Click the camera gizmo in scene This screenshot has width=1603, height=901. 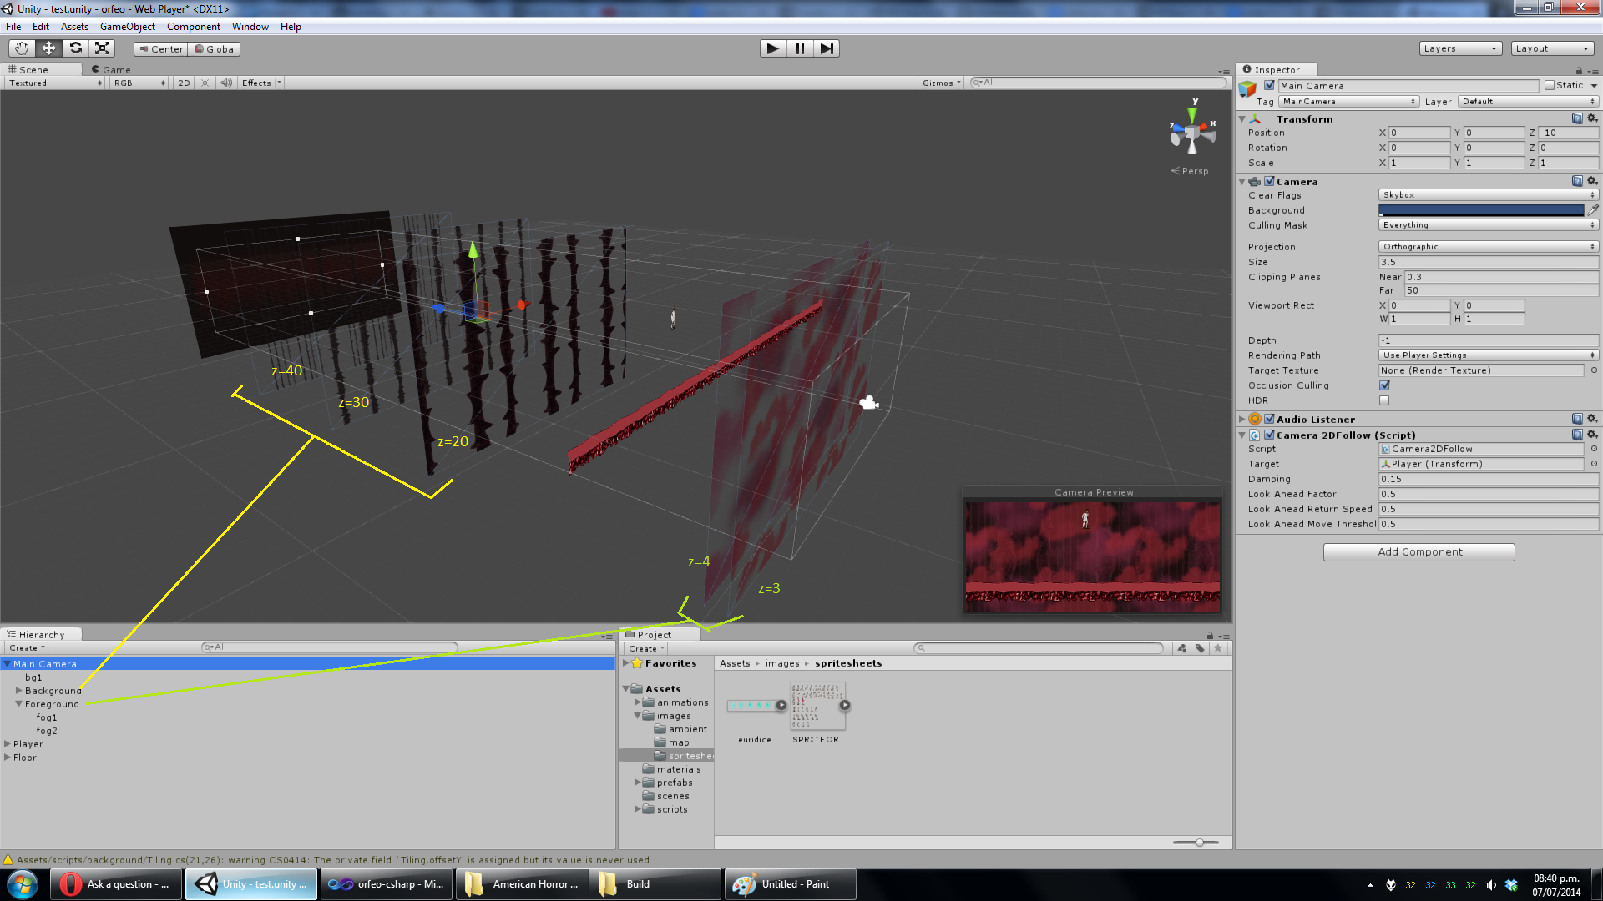(x=869, y=403)
